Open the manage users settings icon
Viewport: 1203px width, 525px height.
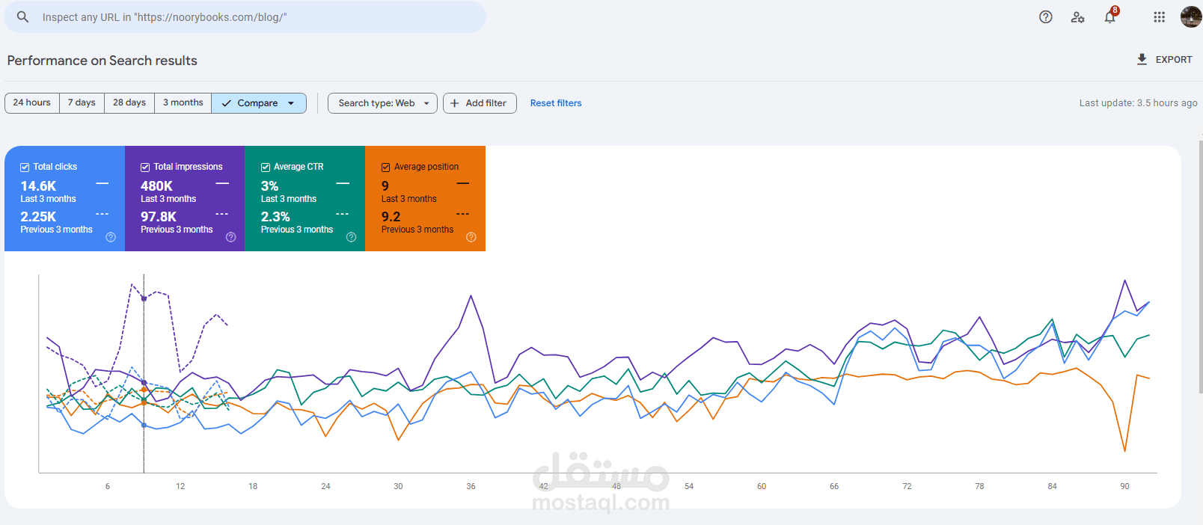tap(1077, 17)
